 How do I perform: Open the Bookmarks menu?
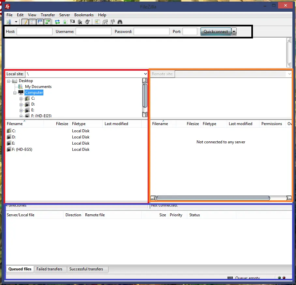click(84, 15)
